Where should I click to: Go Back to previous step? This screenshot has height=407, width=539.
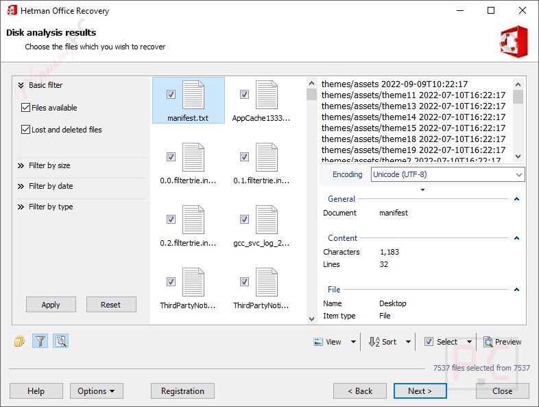tap(360, 391)
